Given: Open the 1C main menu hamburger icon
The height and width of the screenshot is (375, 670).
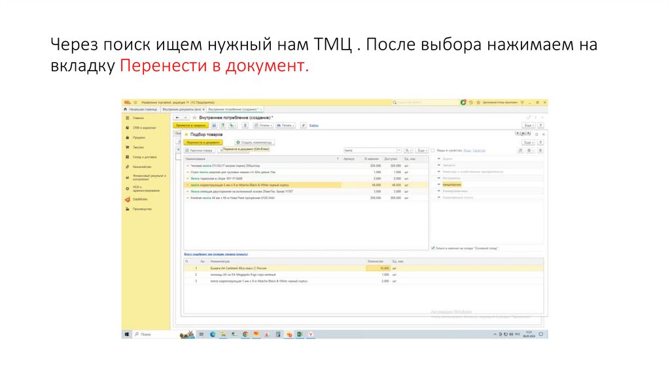Looking at the screenshot, I should coord(135,103).
